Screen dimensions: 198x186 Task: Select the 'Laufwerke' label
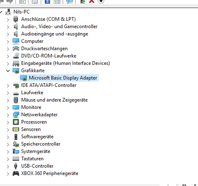32,93
